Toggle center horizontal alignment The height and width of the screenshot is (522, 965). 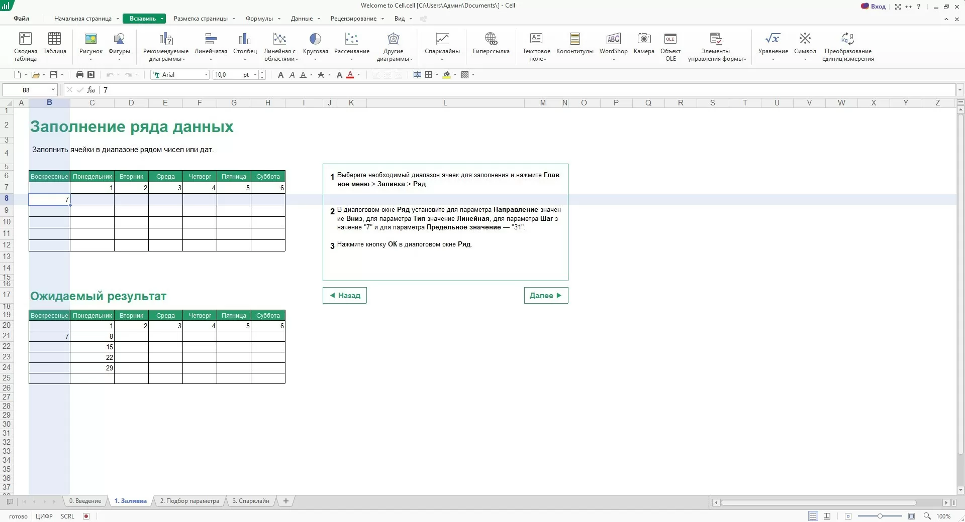click(388, 75)
